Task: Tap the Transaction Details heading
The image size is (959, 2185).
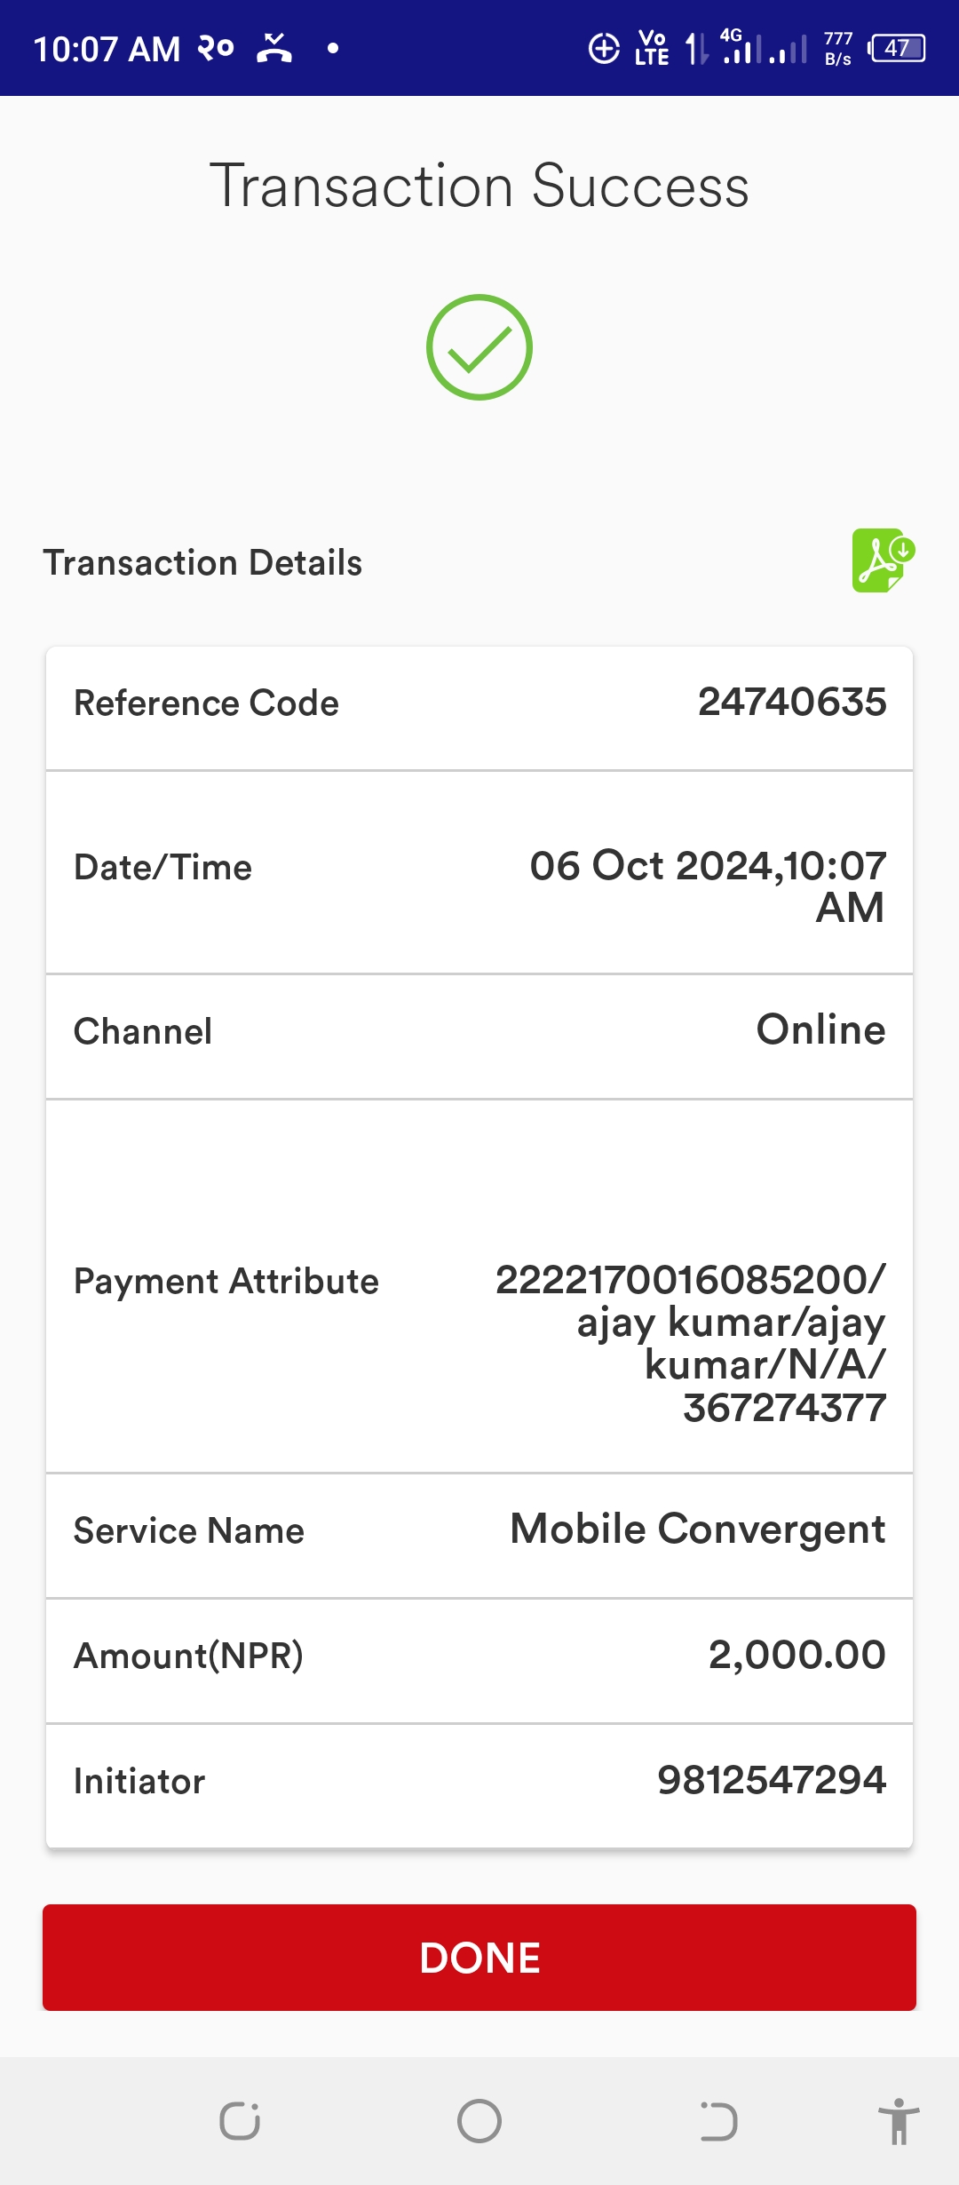Action: (202, 563)
